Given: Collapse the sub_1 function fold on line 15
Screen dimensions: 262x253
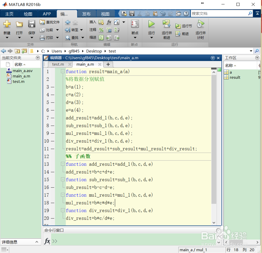Looking at the screenshot, I should (63, 179).
